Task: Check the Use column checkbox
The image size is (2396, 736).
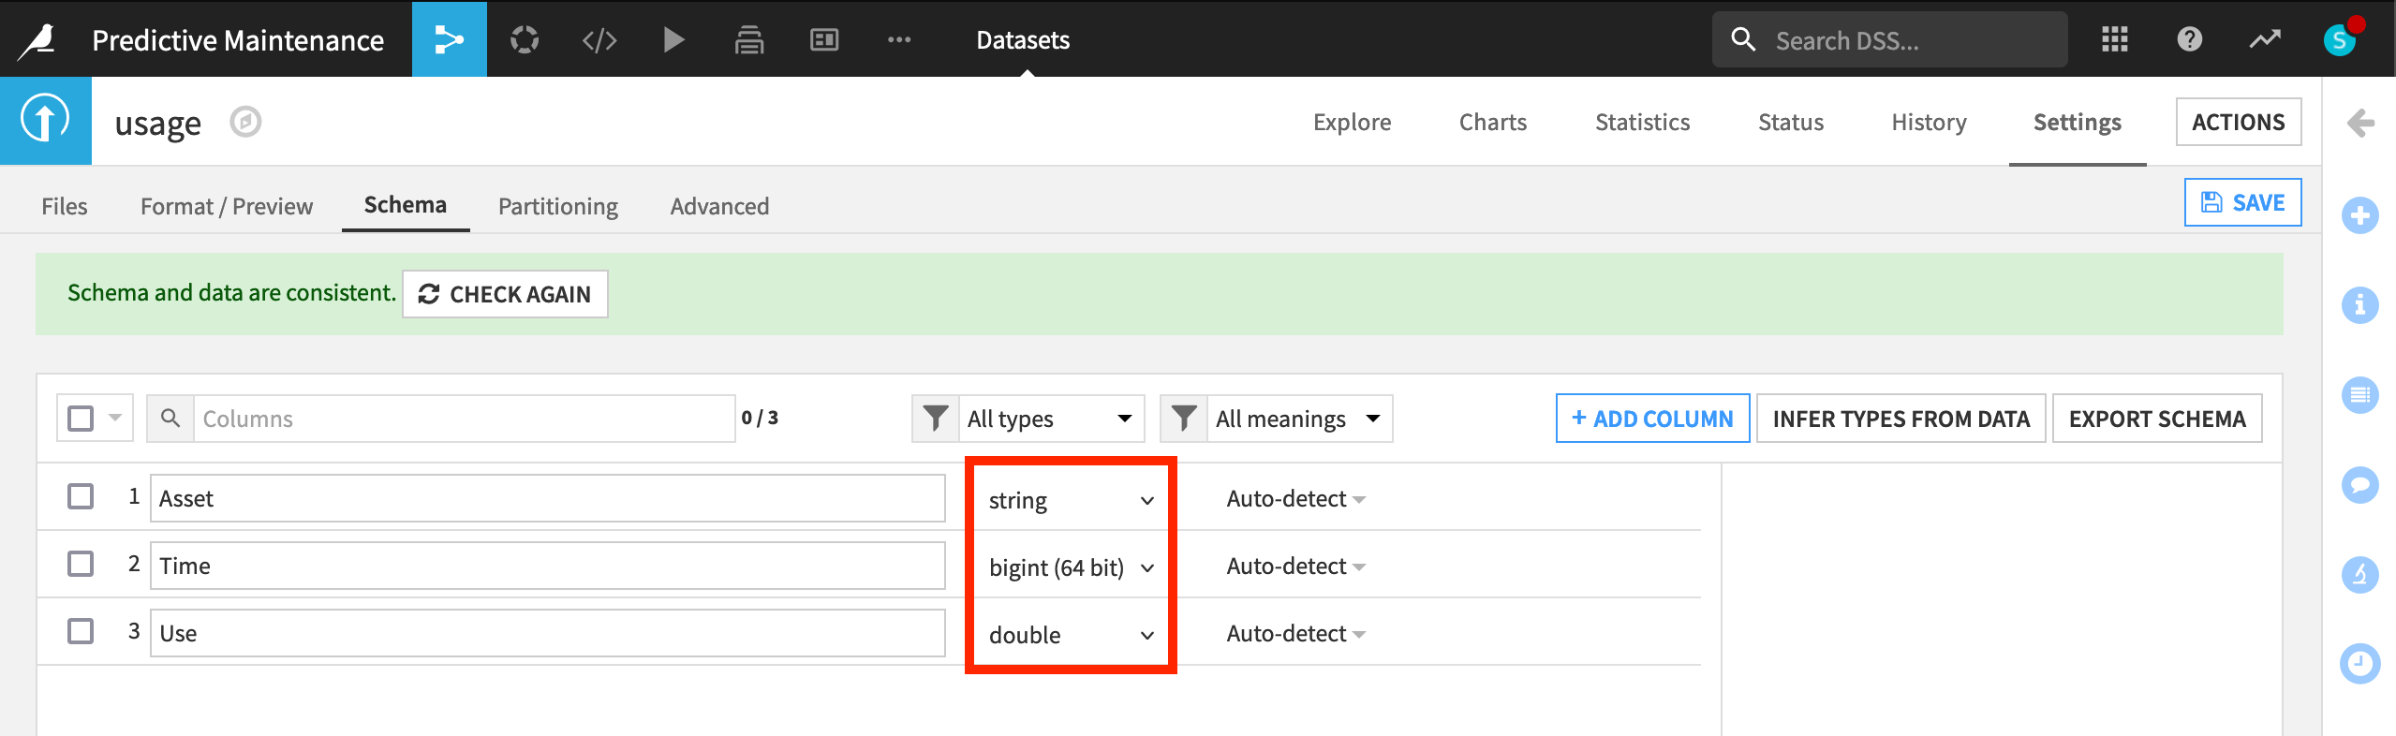Action: pyautogui.click(x=81, y=631)
